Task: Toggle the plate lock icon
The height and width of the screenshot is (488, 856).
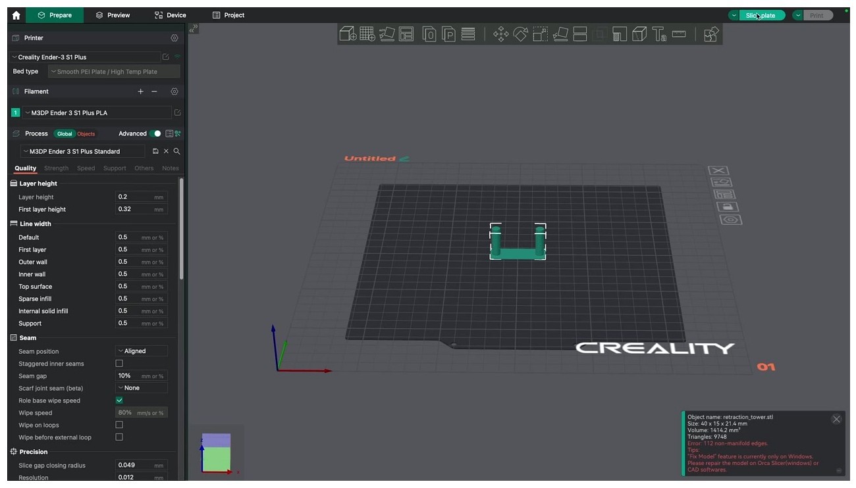Action: point(728,207)
